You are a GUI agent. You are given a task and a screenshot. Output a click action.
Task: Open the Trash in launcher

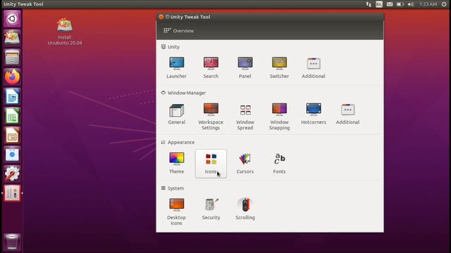[x=12, y=242]
